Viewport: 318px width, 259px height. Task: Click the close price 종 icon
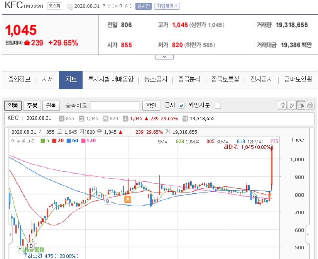(x=125, y=119)
